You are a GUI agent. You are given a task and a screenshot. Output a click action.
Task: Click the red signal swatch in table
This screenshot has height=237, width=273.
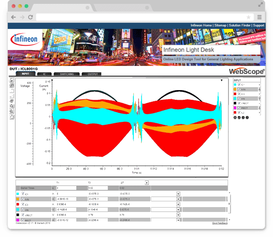tap(17, 204)
